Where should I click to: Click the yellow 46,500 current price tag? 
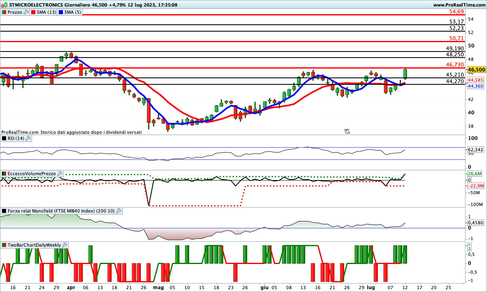coord(477,70)
